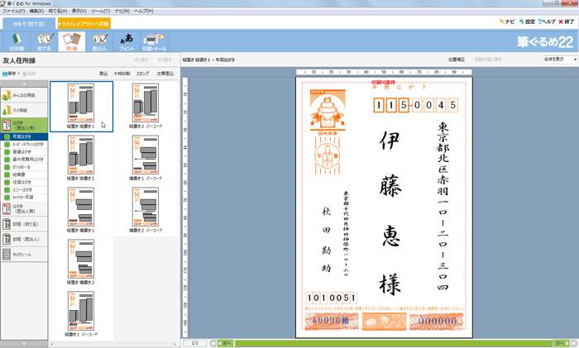Open the ヘルプ help icon at top right

click(x=547, y=21)
